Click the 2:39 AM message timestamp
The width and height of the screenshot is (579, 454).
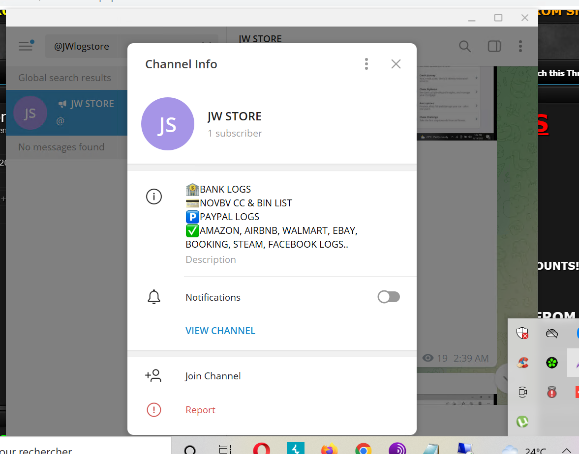point(471,358)
